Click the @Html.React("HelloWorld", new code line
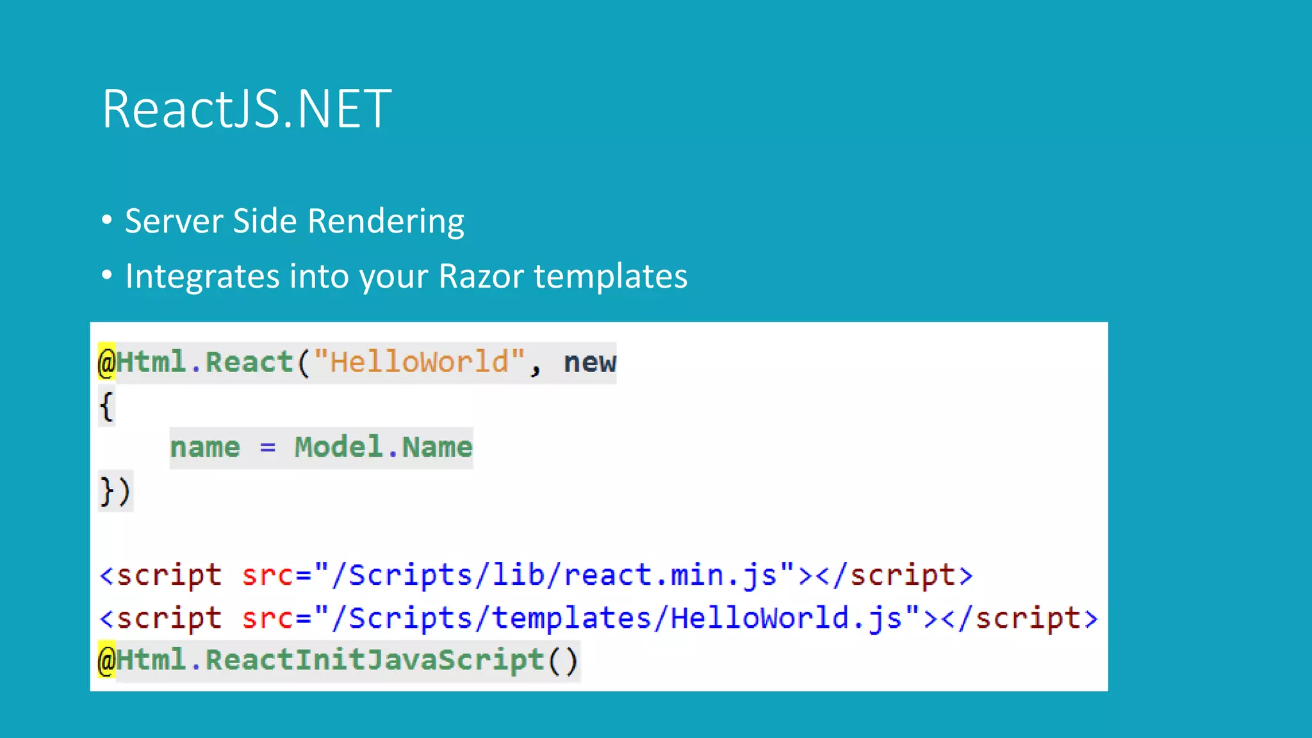Image resolution: width=1312 pixels, height=738 pixels. 357,363
